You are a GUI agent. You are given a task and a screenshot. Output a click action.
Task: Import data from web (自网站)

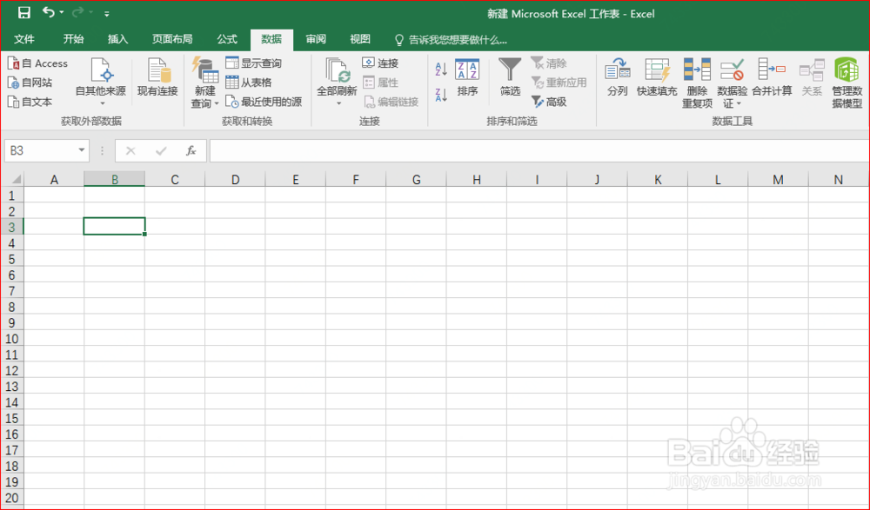30,83
